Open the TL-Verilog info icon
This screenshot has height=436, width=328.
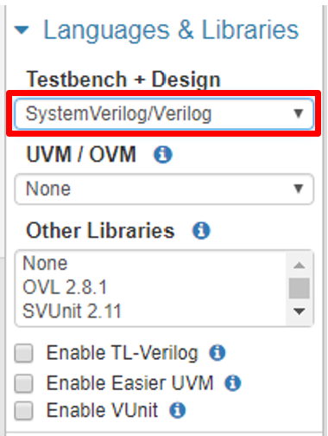click(x=218, y=353)
